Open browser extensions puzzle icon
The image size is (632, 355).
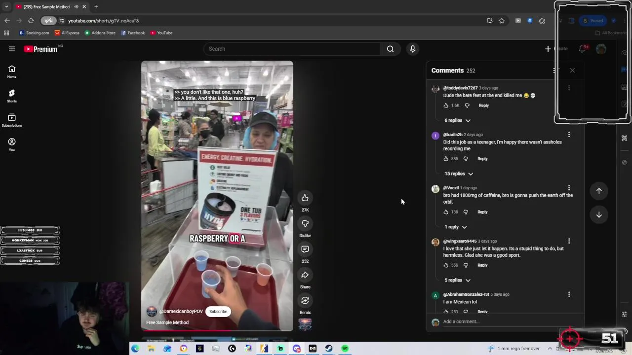coord(542,21)
